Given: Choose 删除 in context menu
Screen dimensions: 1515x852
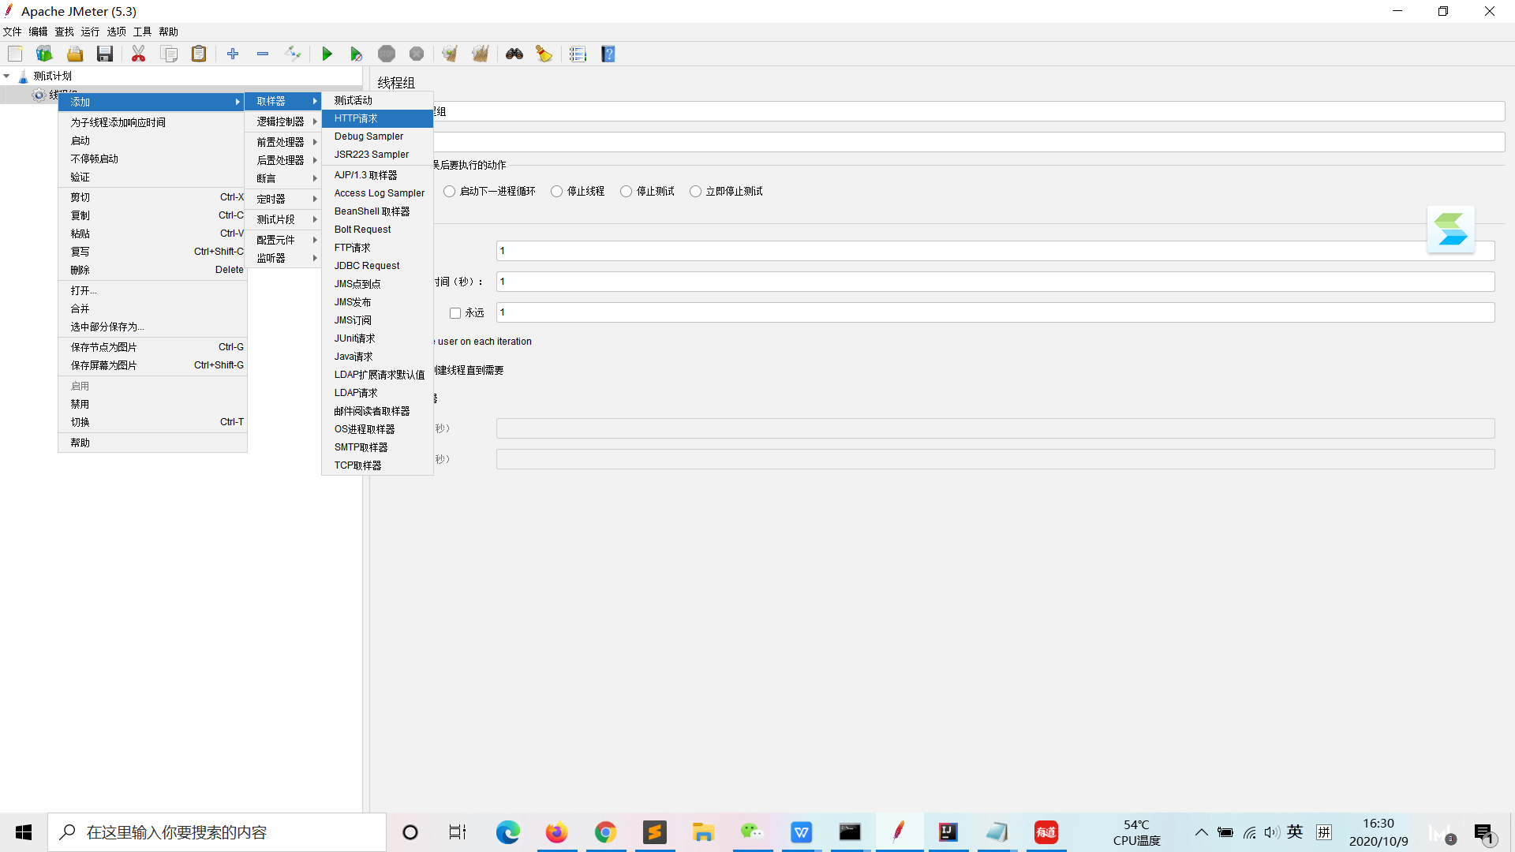Looking at the screenshot, I should 151,270.
